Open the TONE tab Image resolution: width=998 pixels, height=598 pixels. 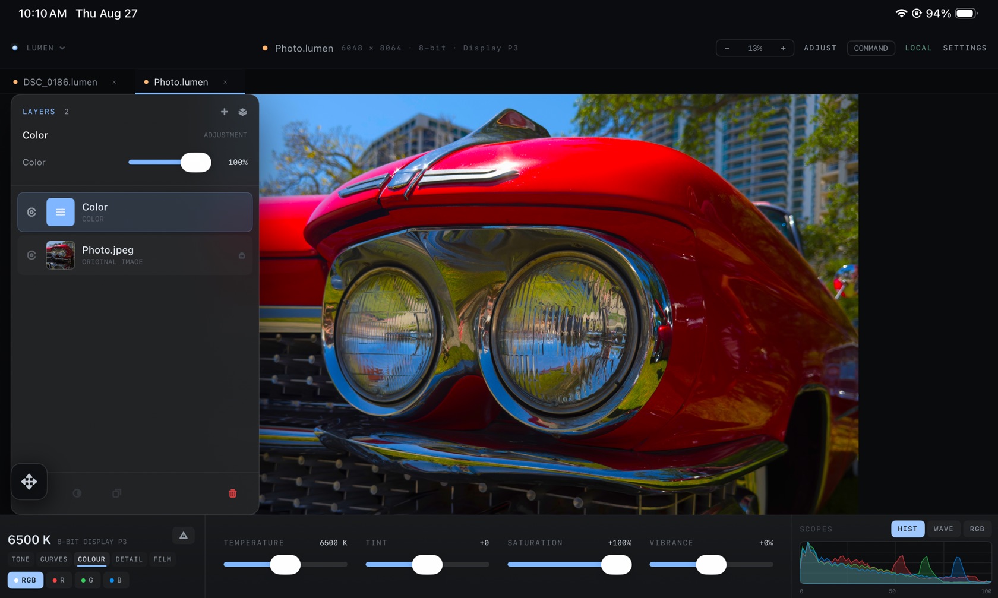[x=21, y=559]
